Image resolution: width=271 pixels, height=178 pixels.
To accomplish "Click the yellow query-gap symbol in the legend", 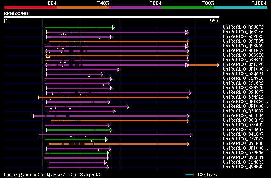I will (35, 175).
